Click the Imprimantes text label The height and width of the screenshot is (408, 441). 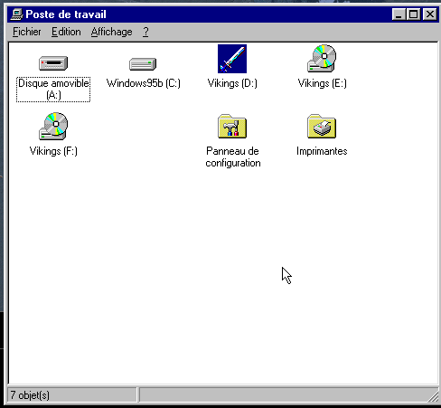[x=322, y=151]
